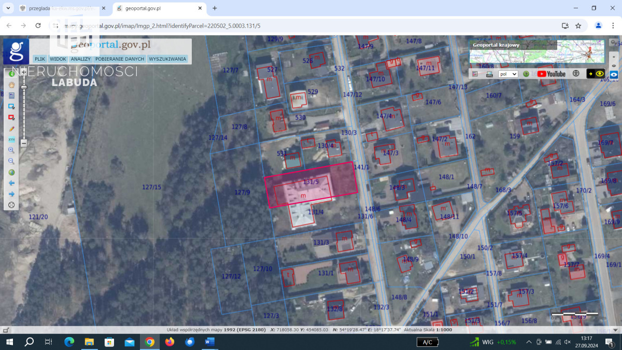This screenshot has width=622, height=350.
Task: Bookmark this page with the star
Action: click(x=578, y=25)
